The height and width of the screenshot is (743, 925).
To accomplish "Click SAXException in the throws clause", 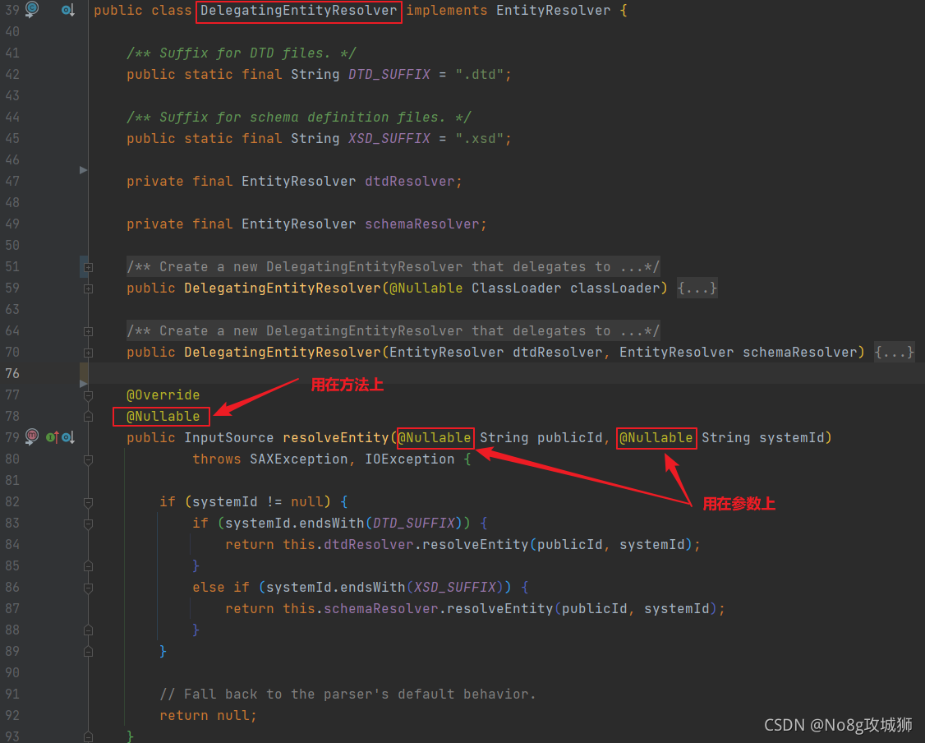I will [x=298, y=459].
